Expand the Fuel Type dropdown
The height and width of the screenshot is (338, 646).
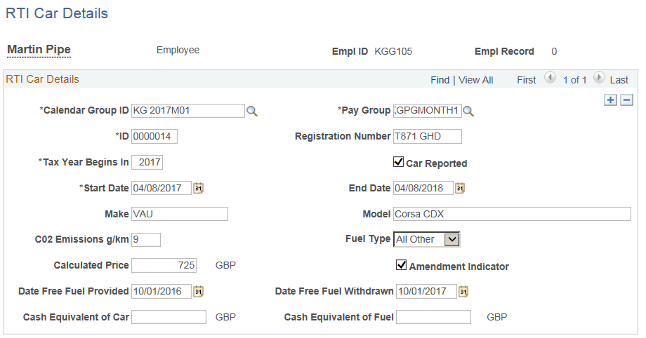click(x=452, y=240)
